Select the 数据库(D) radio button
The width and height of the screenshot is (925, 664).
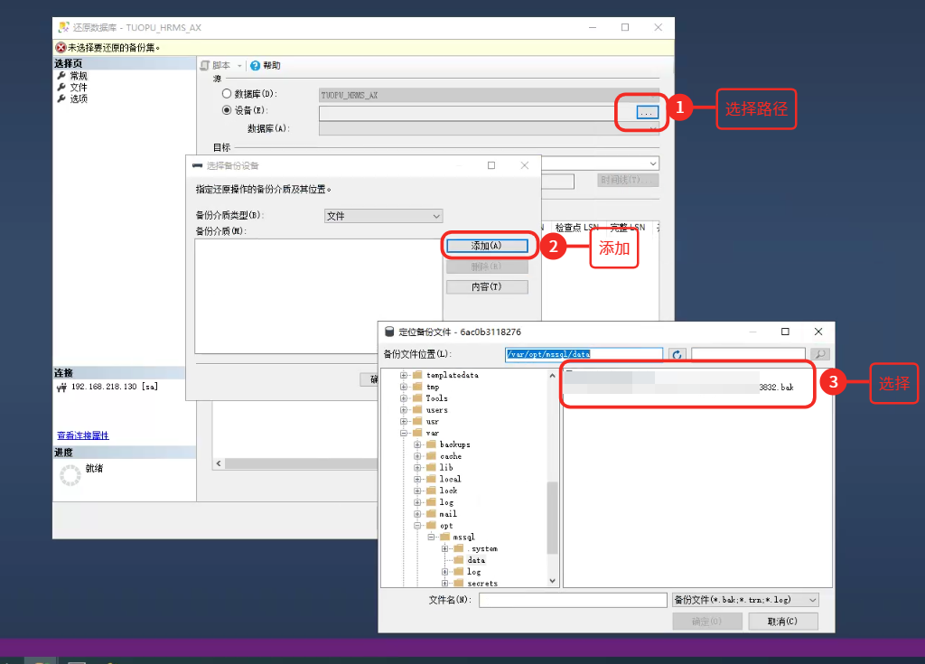(226, 93)
